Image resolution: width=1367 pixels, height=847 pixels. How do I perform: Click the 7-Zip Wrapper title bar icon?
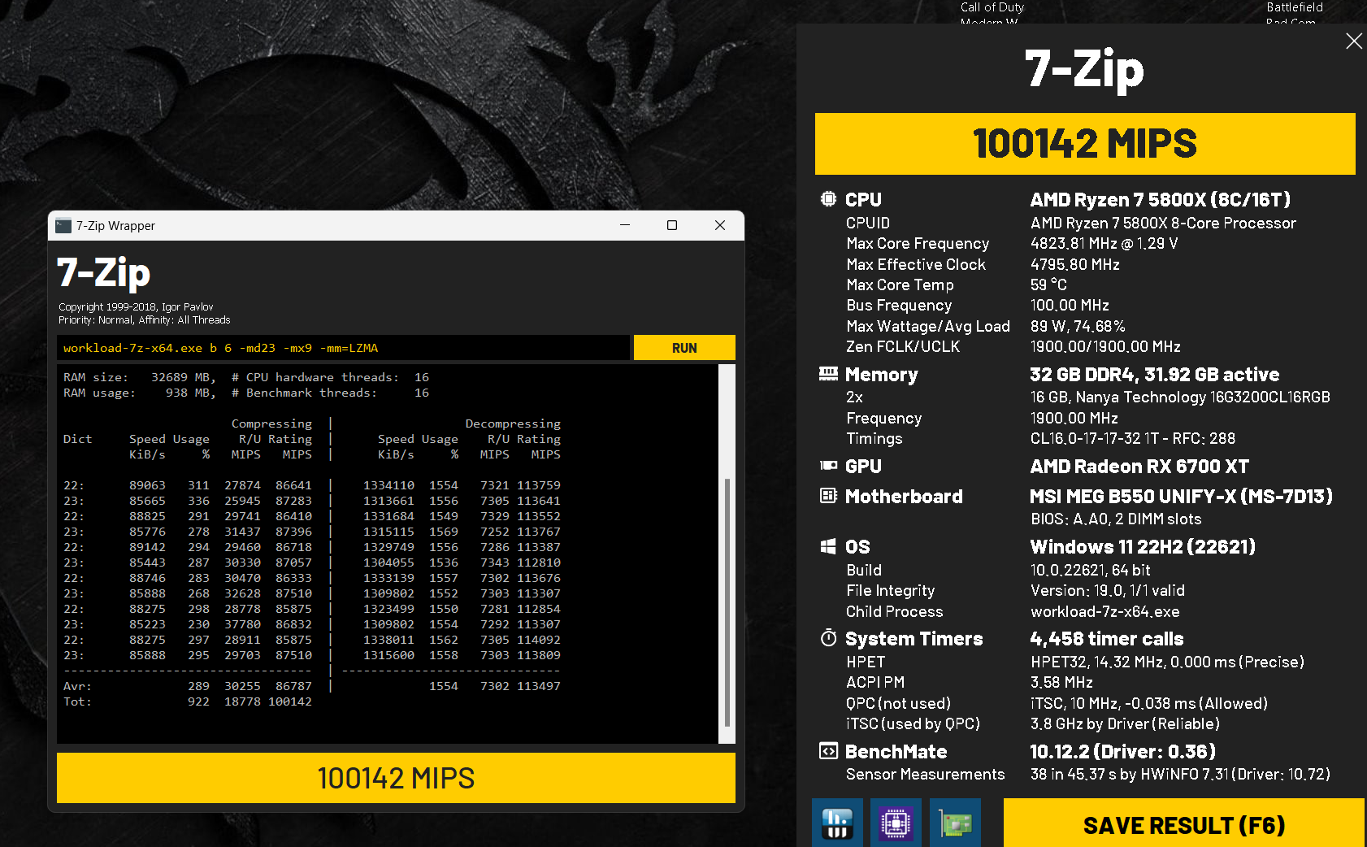click(x=63, y=226)
